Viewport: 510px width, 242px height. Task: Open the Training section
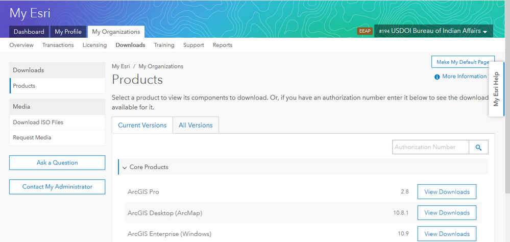coord(164,45)
